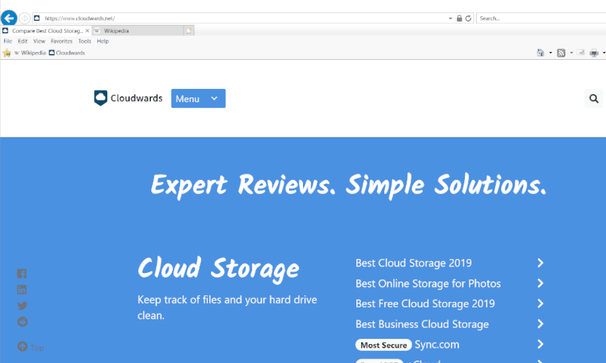Open the Tools menu
The image size is (606, 363).
coord(85,41)
